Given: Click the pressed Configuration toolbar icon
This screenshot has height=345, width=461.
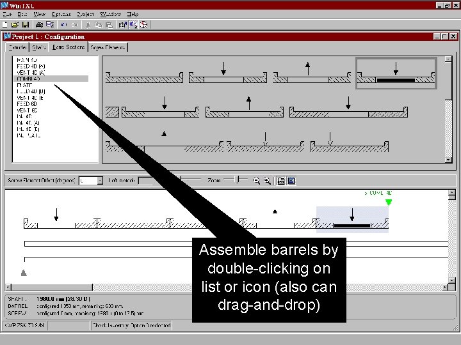Looking at the screenshot, I should 133,25.
